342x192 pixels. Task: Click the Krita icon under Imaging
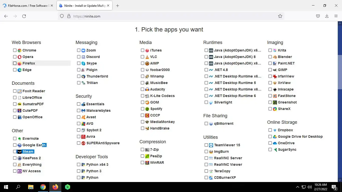(x=275, y=50)
